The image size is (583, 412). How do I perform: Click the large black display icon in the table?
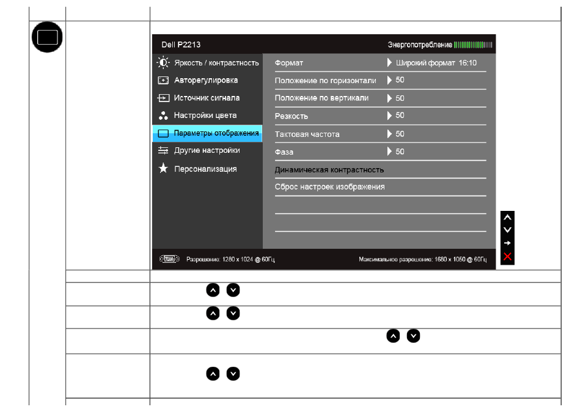(x=47, y=37)
